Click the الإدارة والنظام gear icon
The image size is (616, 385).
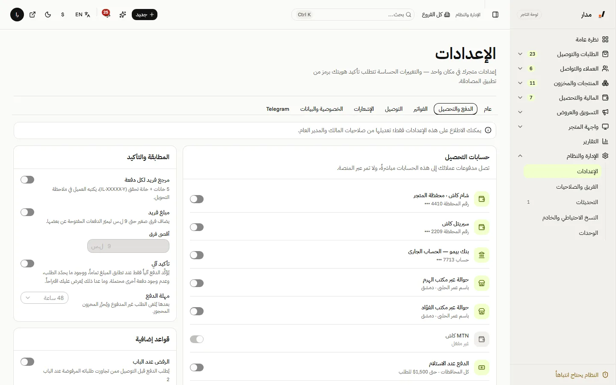tap(605, 156)
